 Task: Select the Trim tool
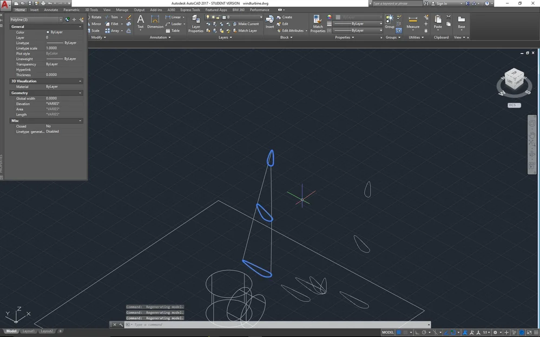click(x=112, y=17)
